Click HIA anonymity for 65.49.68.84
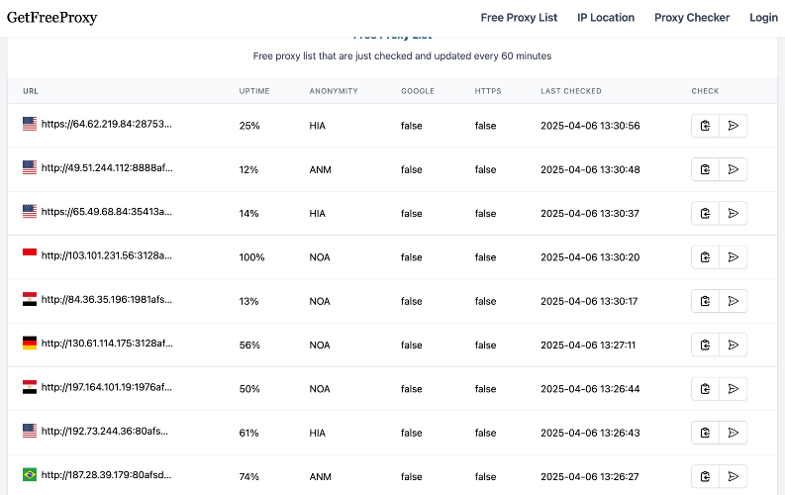 [x=318, y=213]
